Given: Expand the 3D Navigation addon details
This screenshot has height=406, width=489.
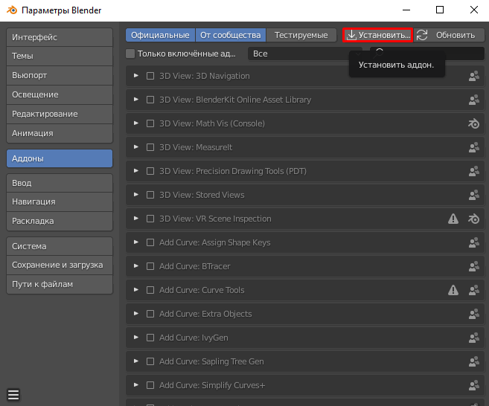Looking at the screenshot, I should click(136, 76).
